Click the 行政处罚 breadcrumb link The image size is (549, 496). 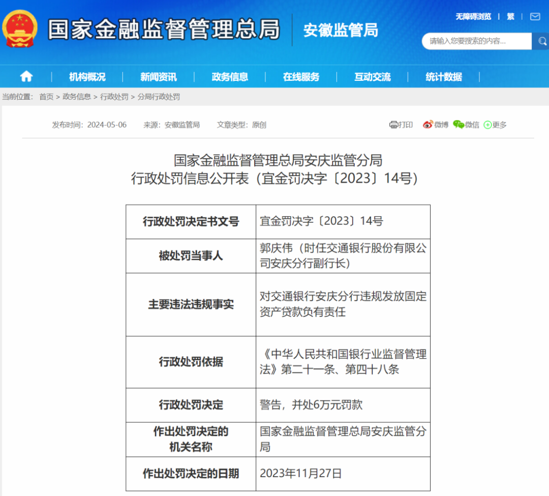(x=114, y=97)
